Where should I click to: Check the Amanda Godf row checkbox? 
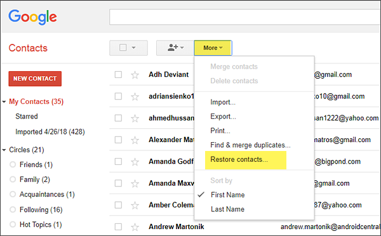click(118, 162)
